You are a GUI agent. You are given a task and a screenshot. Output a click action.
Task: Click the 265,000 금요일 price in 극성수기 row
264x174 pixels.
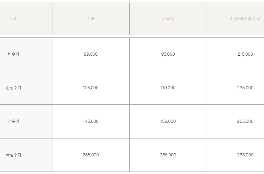[x=168, y=155]
